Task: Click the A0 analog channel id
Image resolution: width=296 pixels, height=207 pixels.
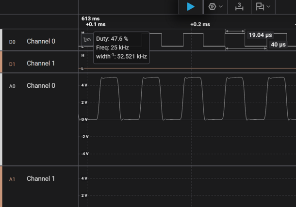Action: pyautogui.click(x=13, y=86)
